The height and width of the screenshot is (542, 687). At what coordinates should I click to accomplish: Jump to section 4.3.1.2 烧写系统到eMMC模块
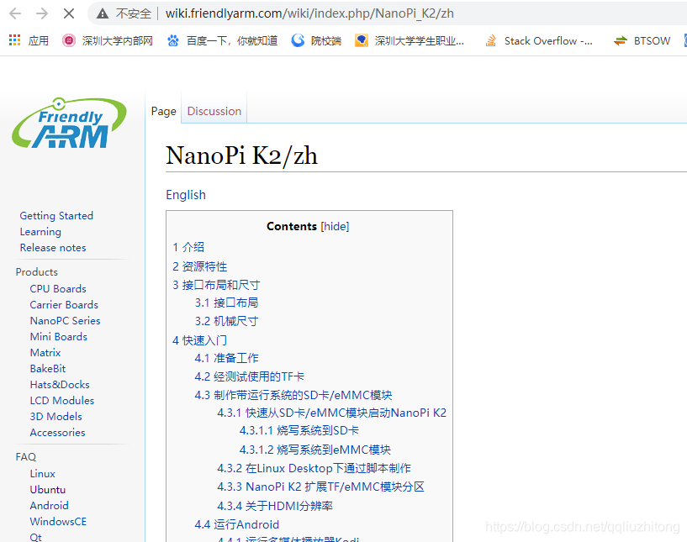click(315, 450)
